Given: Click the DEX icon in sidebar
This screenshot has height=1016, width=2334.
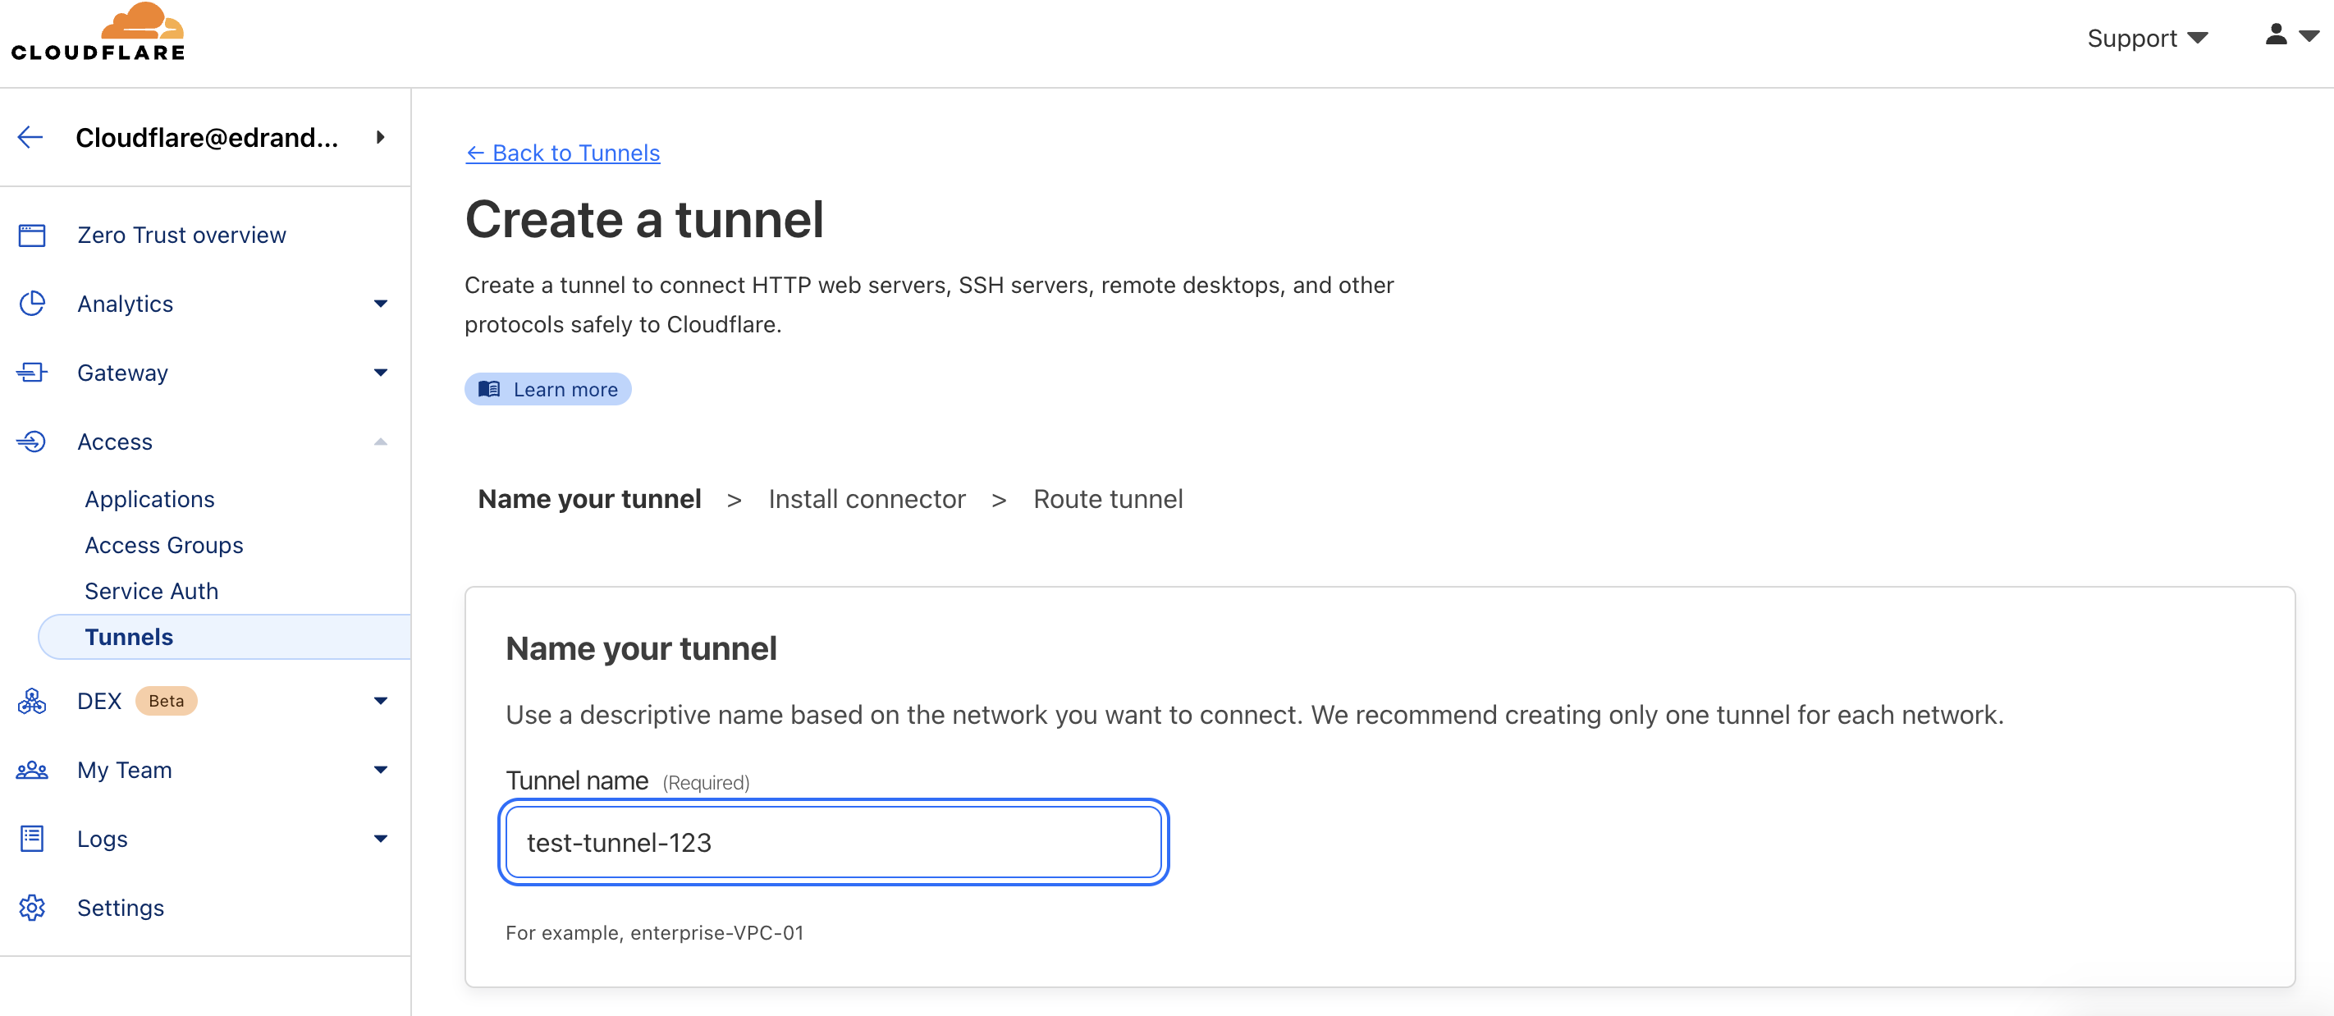Looking at the screenshot, I should point(32,701).
